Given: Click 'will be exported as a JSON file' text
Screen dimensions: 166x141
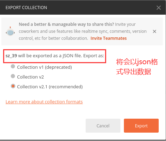Looking at the screenshot, I should pyautogui.click(x=50, y=56).
